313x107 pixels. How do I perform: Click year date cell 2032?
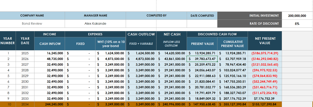point(25,93)
